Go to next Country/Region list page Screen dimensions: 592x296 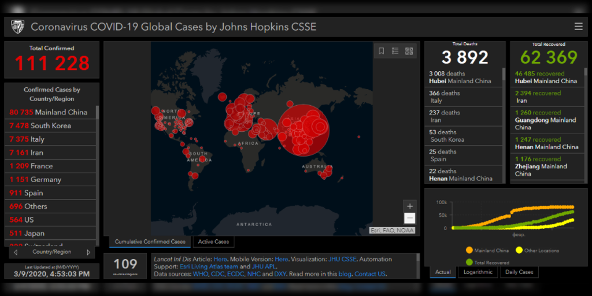(88, 252)
